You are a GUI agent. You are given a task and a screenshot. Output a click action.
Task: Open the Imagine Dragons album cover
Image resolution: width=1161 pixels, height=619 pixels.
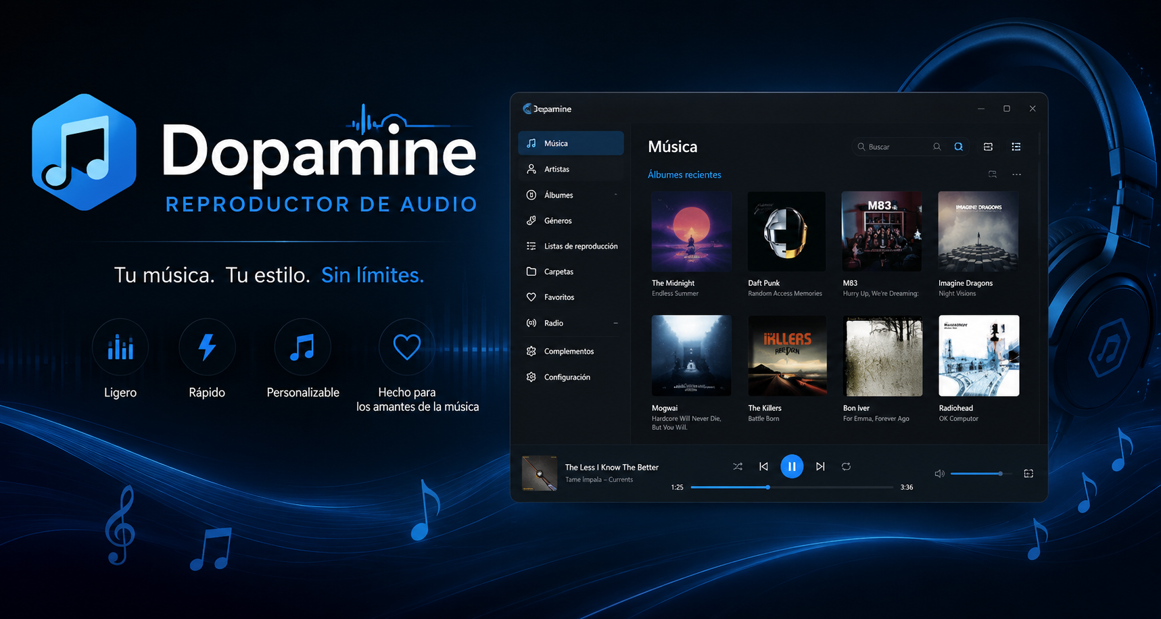pos(978,231)
